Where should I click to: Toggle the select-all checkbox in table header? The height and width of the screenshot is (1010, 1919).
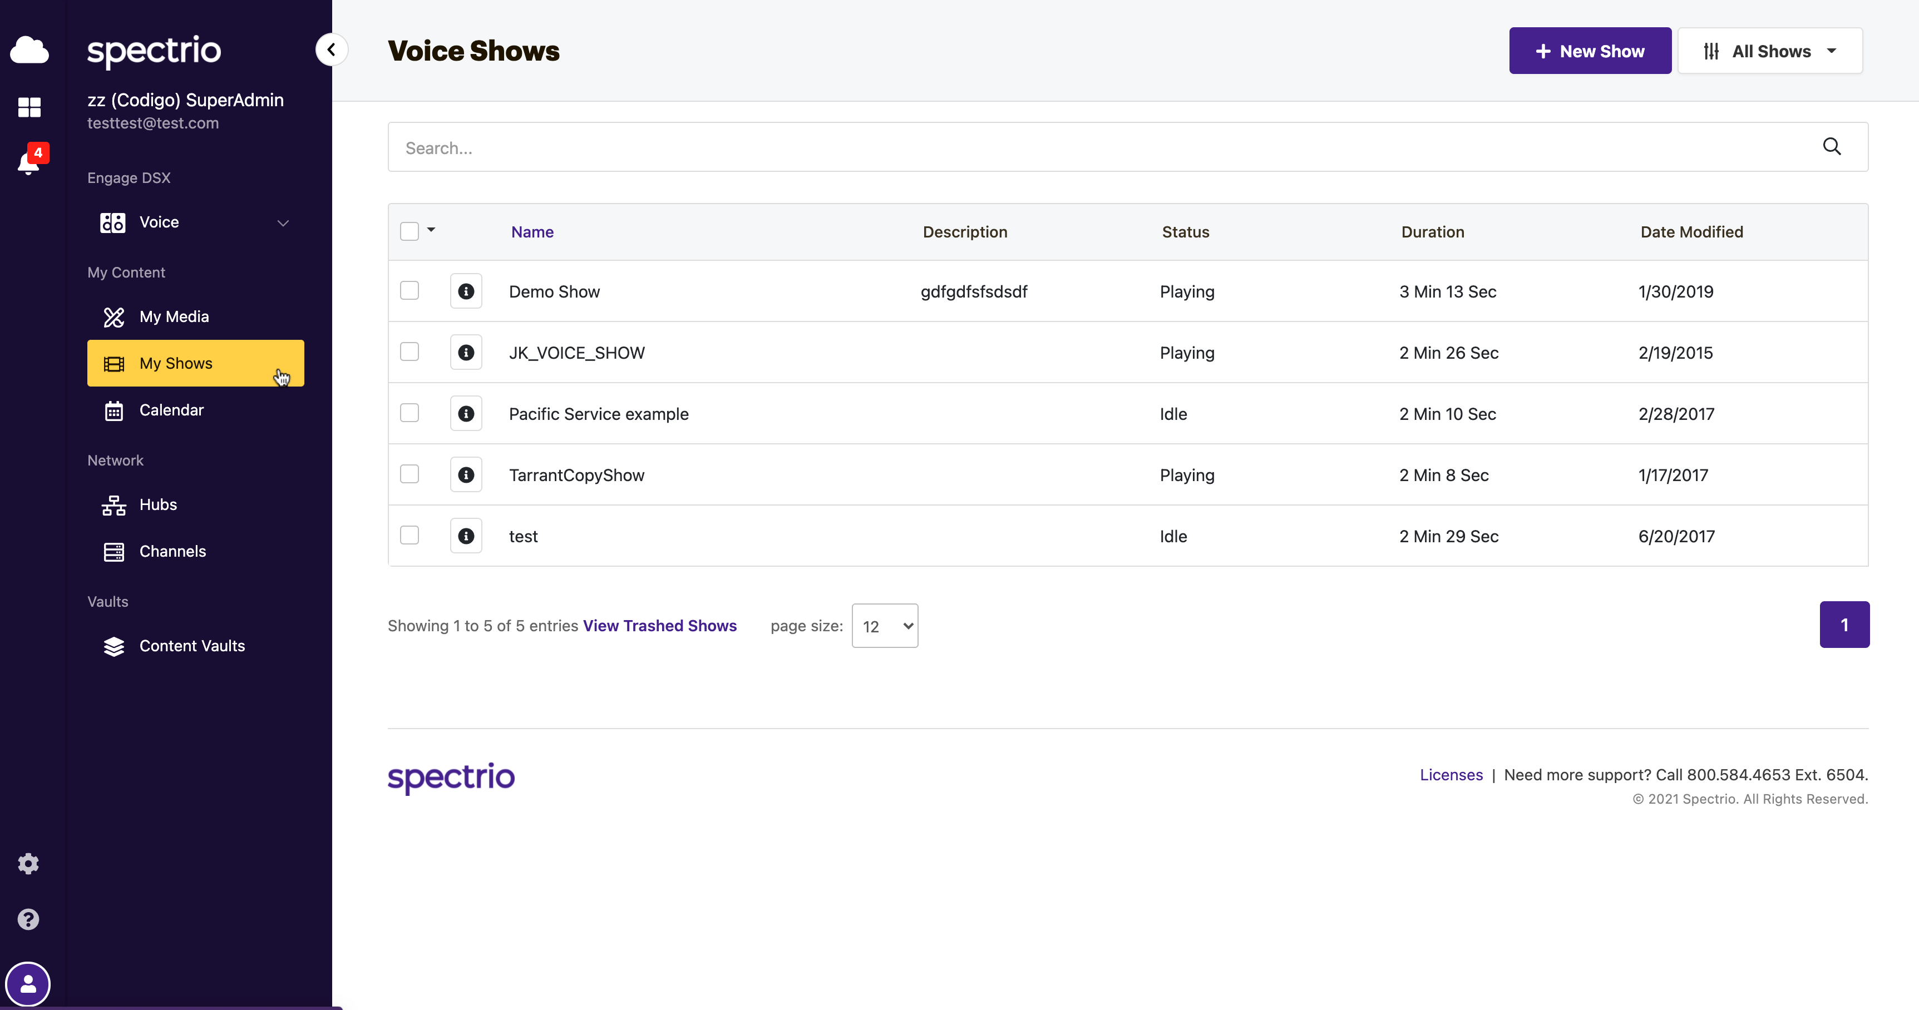coord(410,232)
